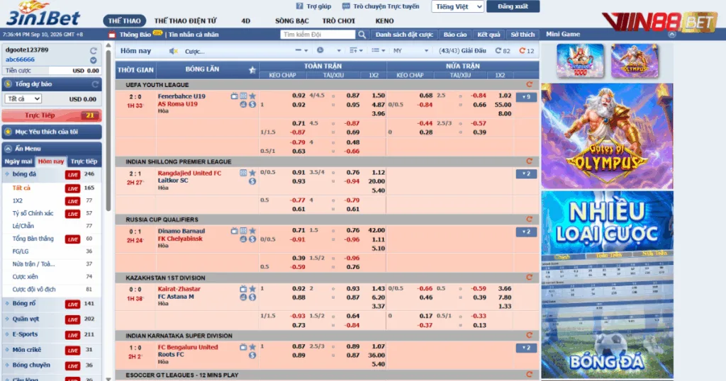
Task: Expand account details arrow by abc66666
Action: pyautogui.click(x=94, y=60)
